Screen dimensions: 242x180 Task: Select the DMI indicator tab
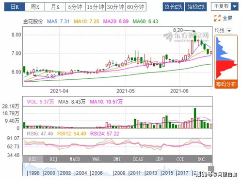pos(117,159)
